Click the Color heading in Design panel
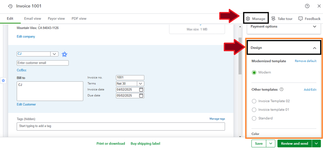Viewport: 323px width, 150px height. 255,134
